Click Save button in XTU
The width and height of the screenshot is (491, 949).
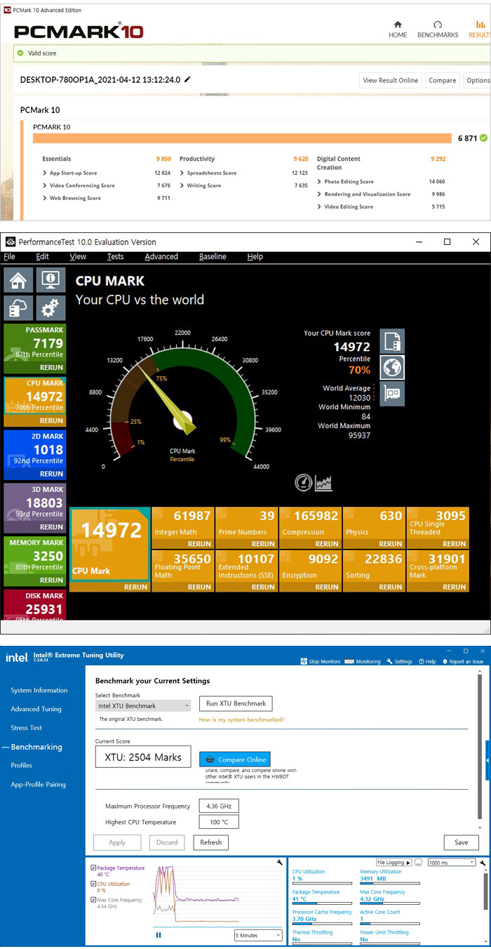(462, 842)
